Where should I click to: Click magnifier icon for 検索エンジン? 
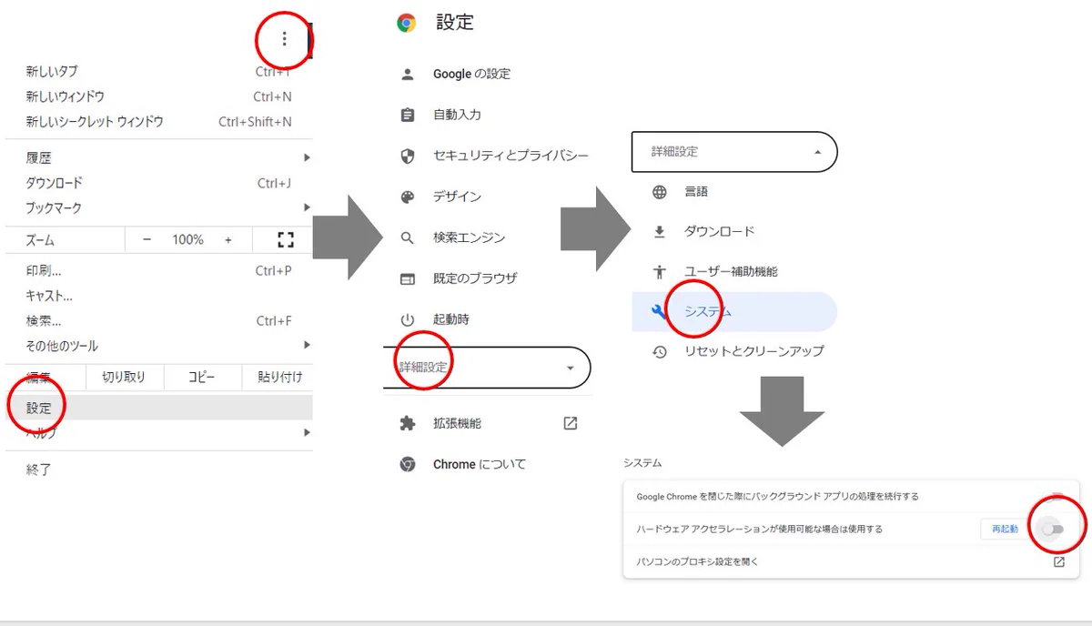[x=408, y=237]
